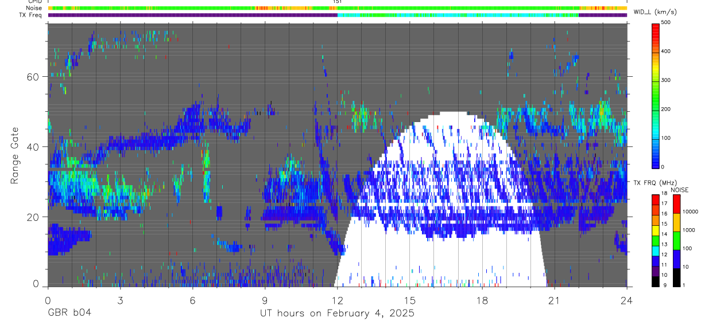Click the "Noise" row label at top left
Viewport: 705px width, 325px height.
tap(34, 8)
